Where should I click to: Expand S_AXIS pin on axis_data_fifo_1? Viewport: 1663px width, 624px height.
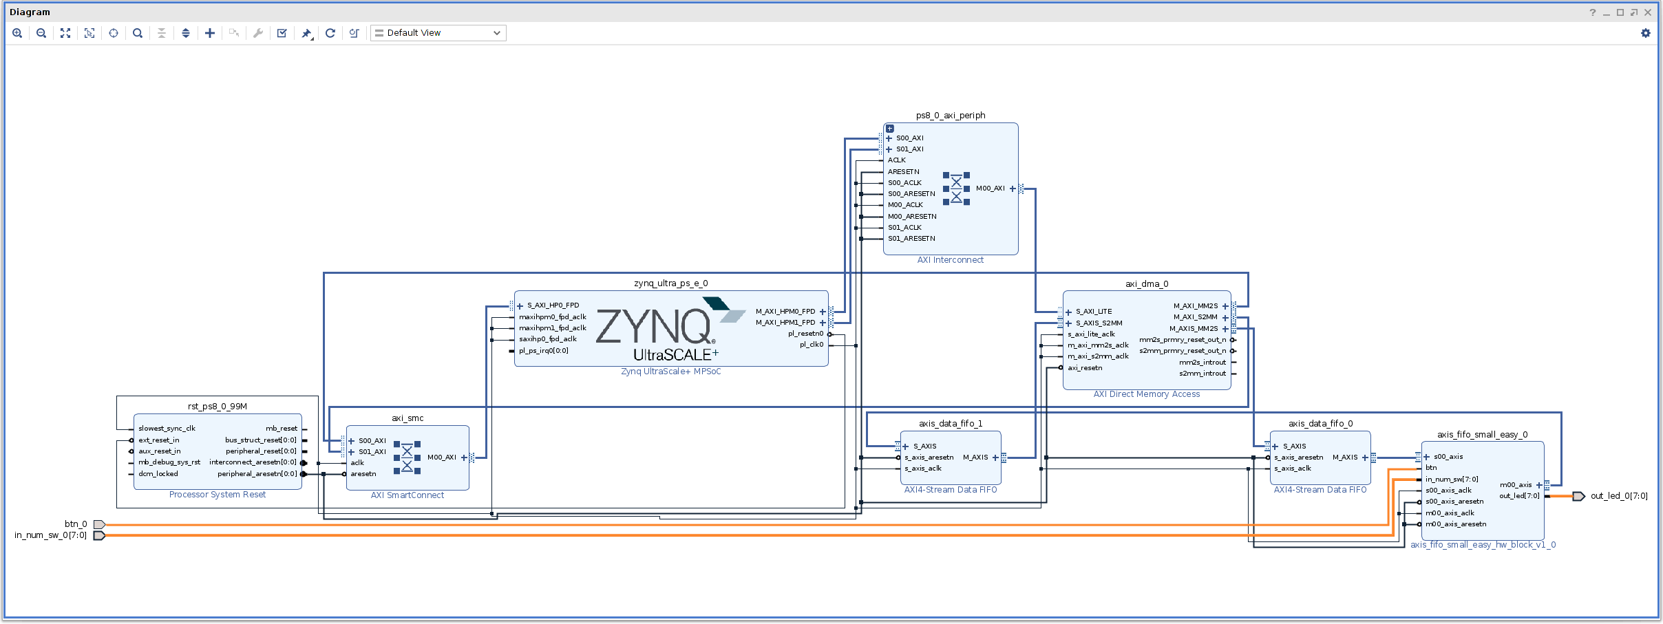coord(906,447)
